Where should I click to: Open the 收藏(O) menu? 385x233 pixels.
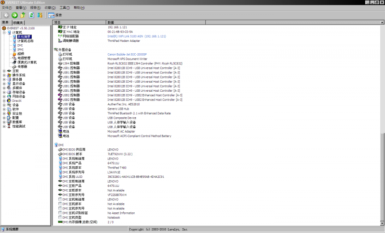[50, 8]
